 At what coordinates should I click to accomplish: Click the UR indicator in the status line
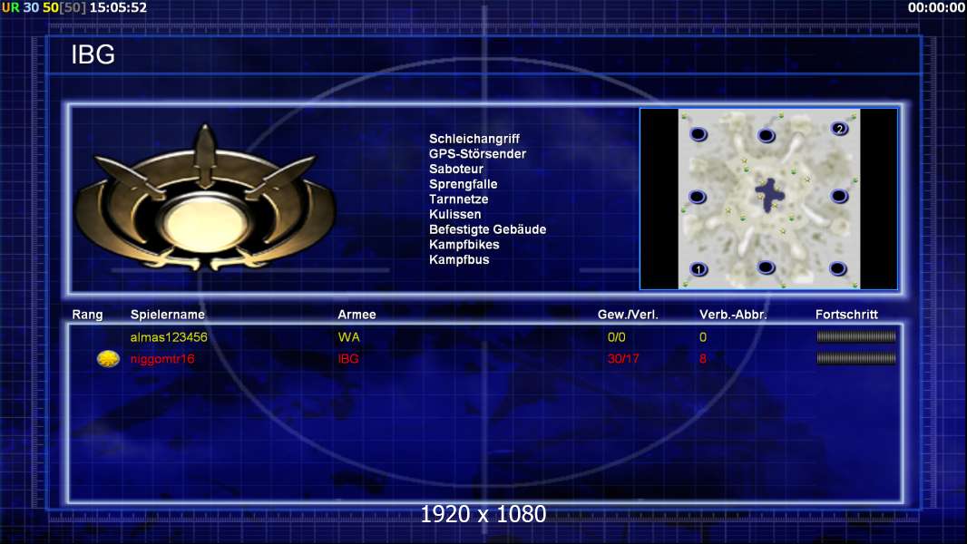(11, 8)
